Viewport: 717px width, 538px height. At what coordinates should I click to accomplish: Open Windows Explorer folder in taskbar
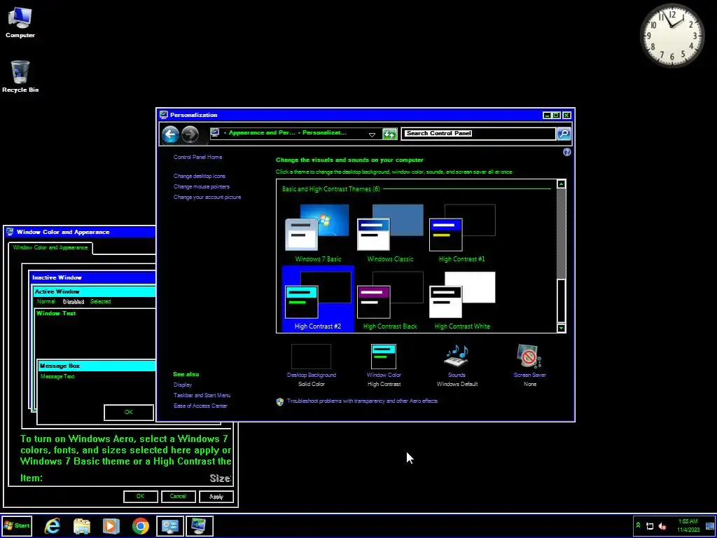(x=82, y=526)
